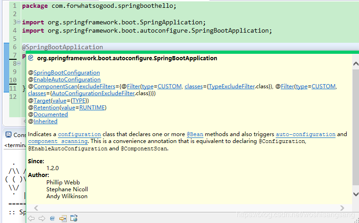Click the import SpringApplication line
The width and height of the screenshot is (359, 223).
114,22
